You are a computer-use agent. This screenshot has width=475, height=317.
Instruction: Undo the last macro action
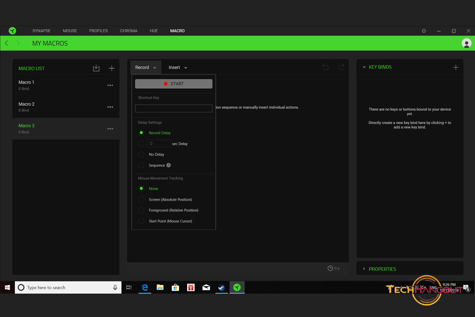(326, 67)
